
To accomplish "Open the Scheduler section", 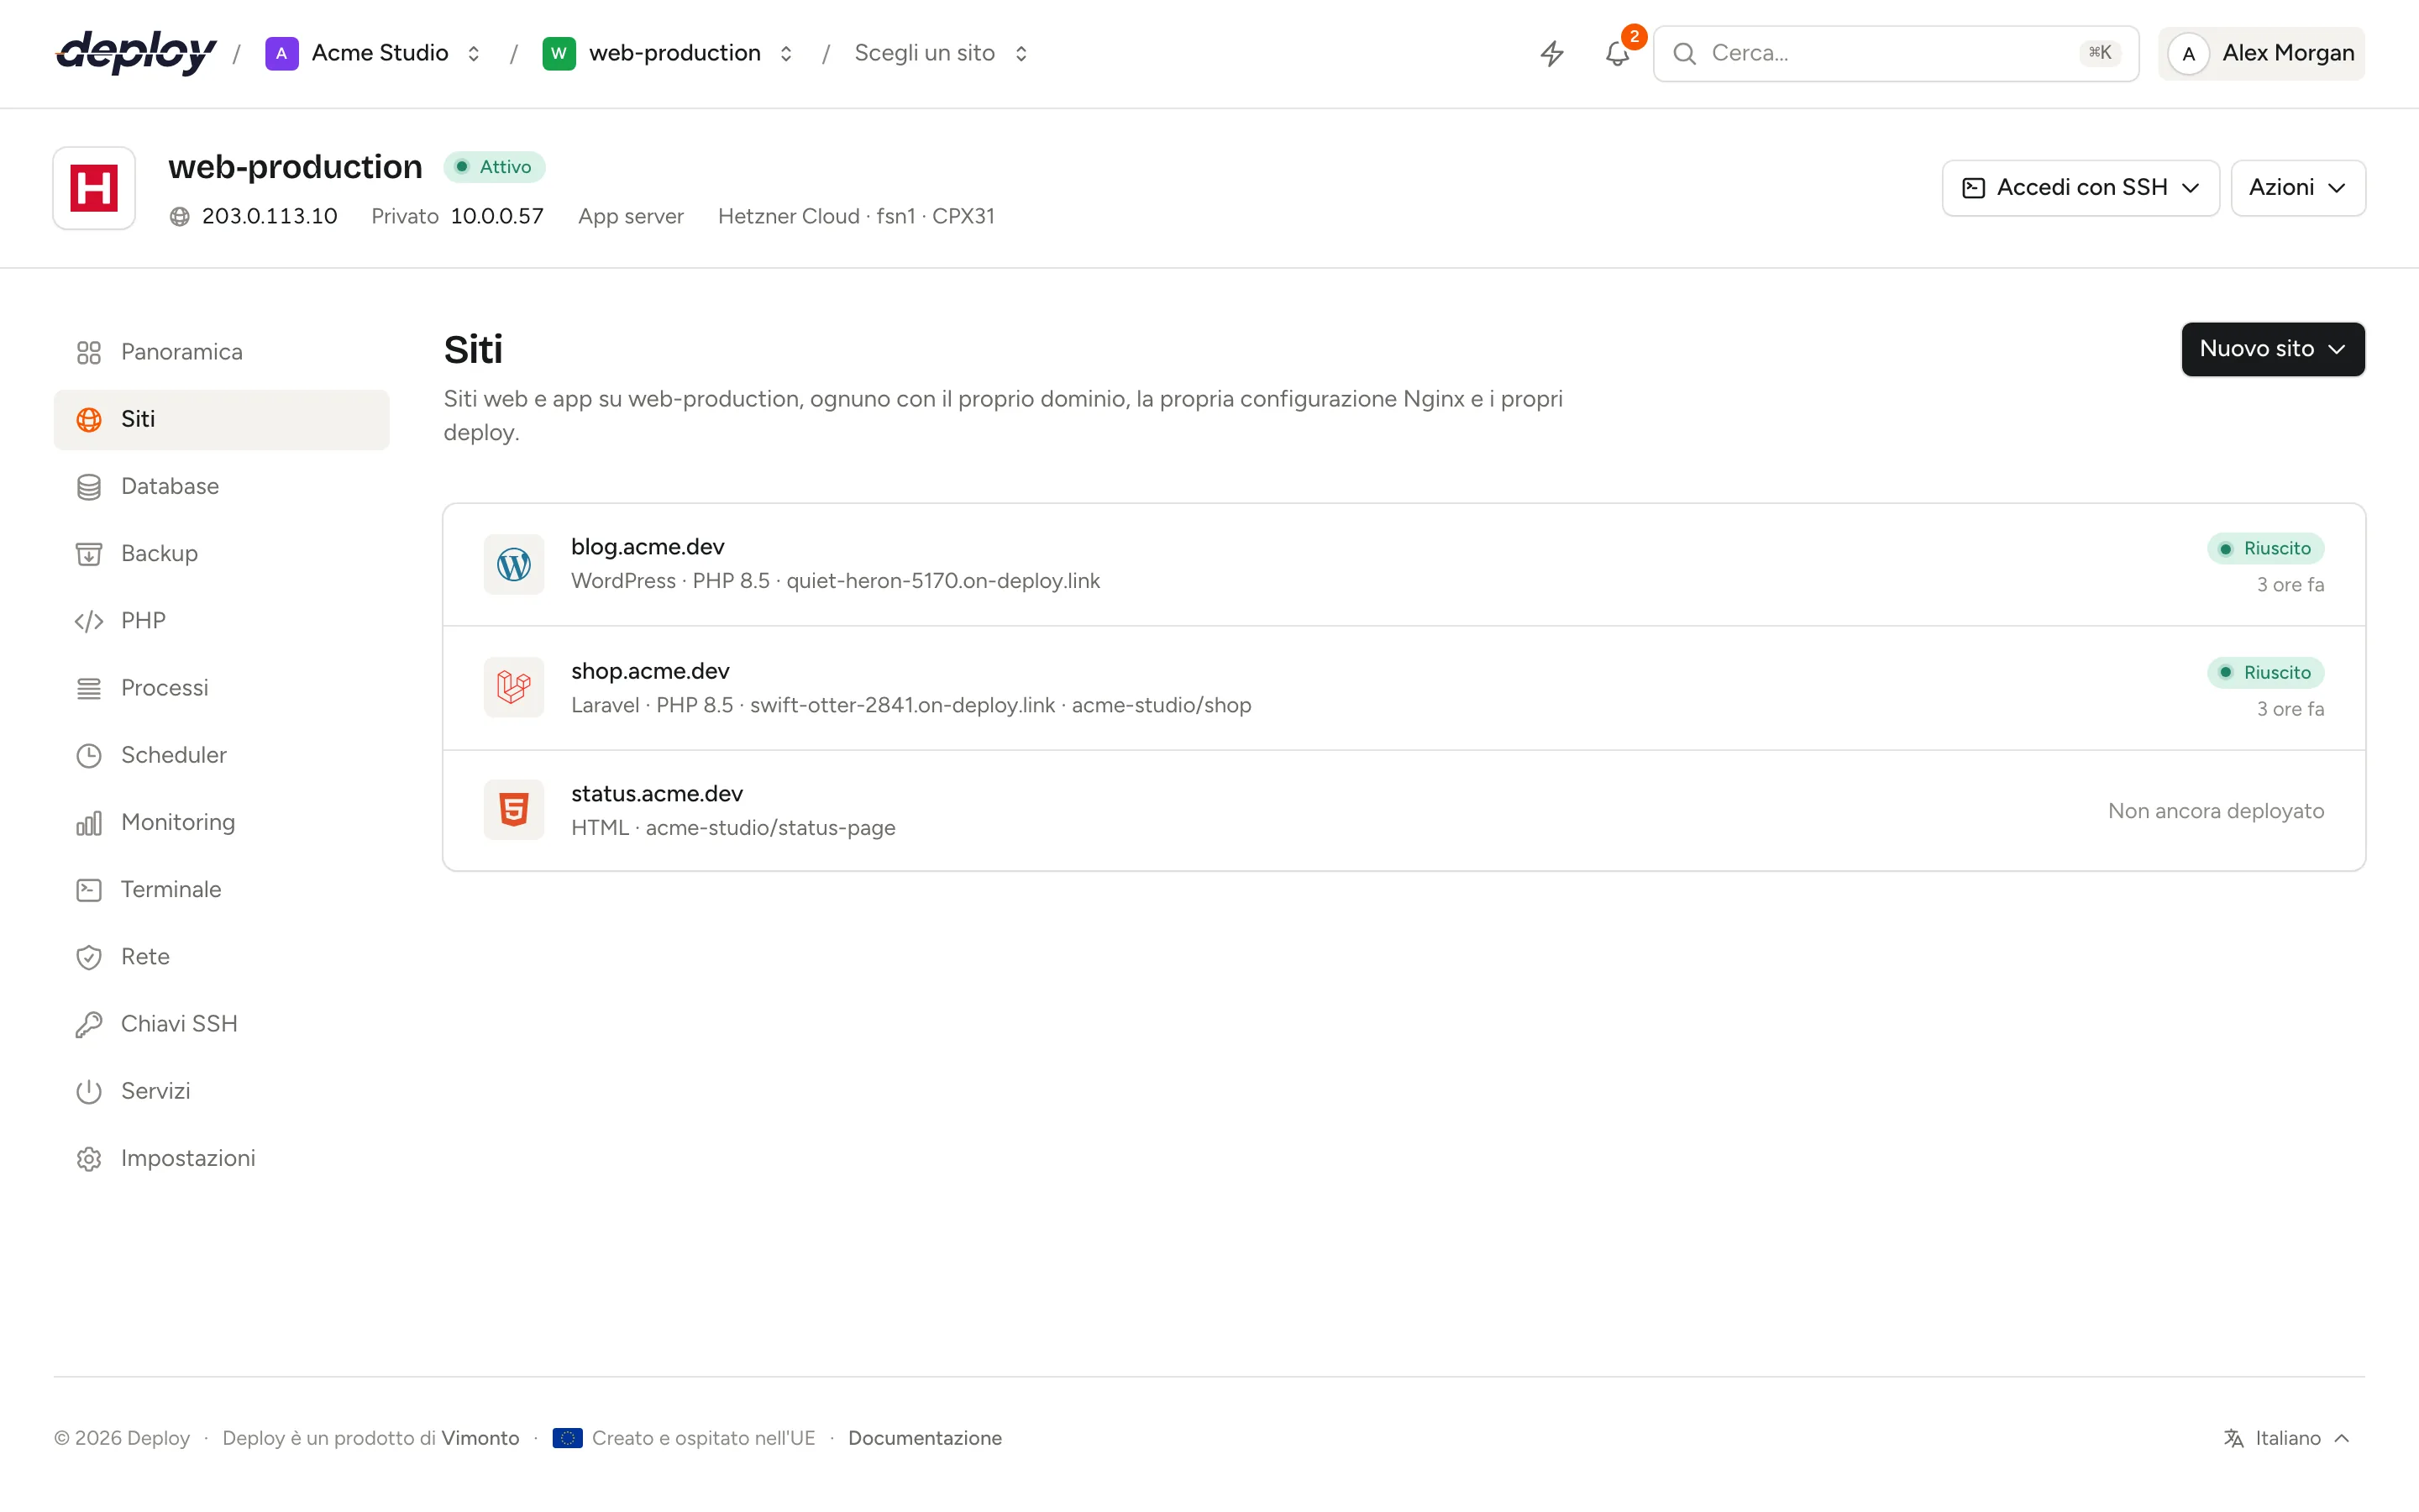I will 221,755.
